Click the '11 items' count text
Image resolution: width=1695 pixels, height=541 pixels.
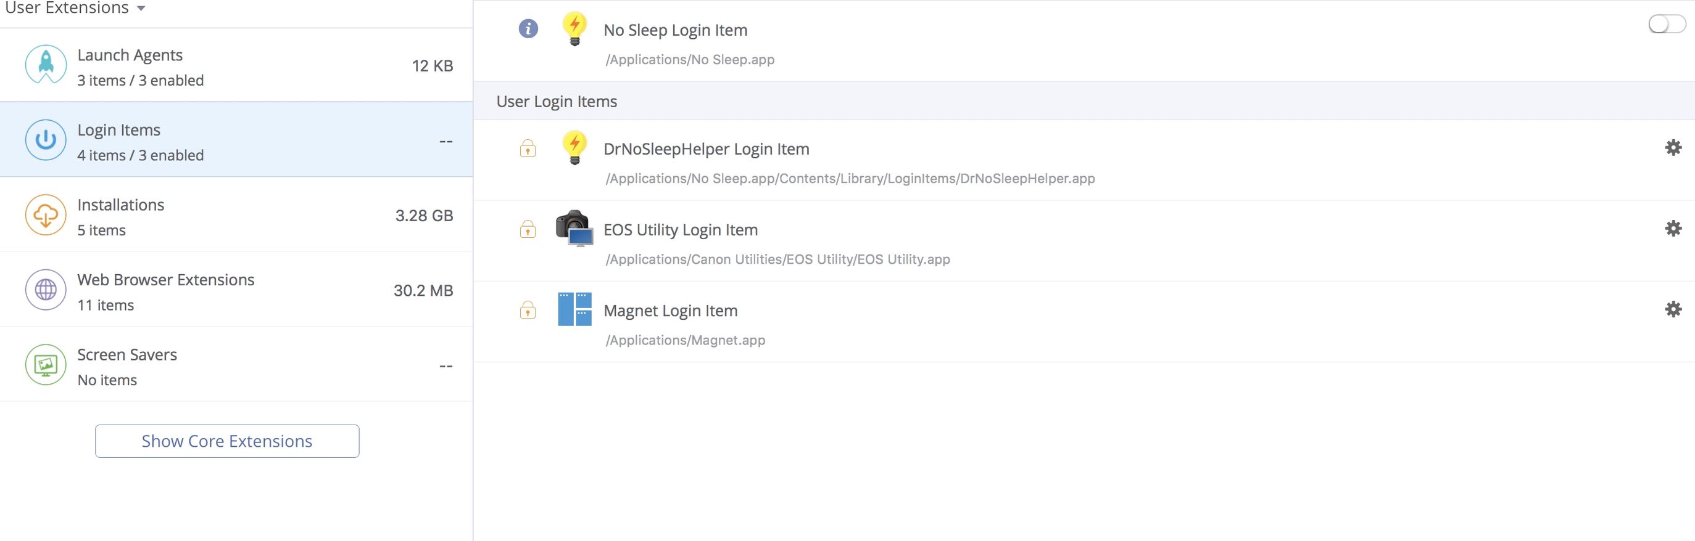pyautogui.click(x=106, y=306)
